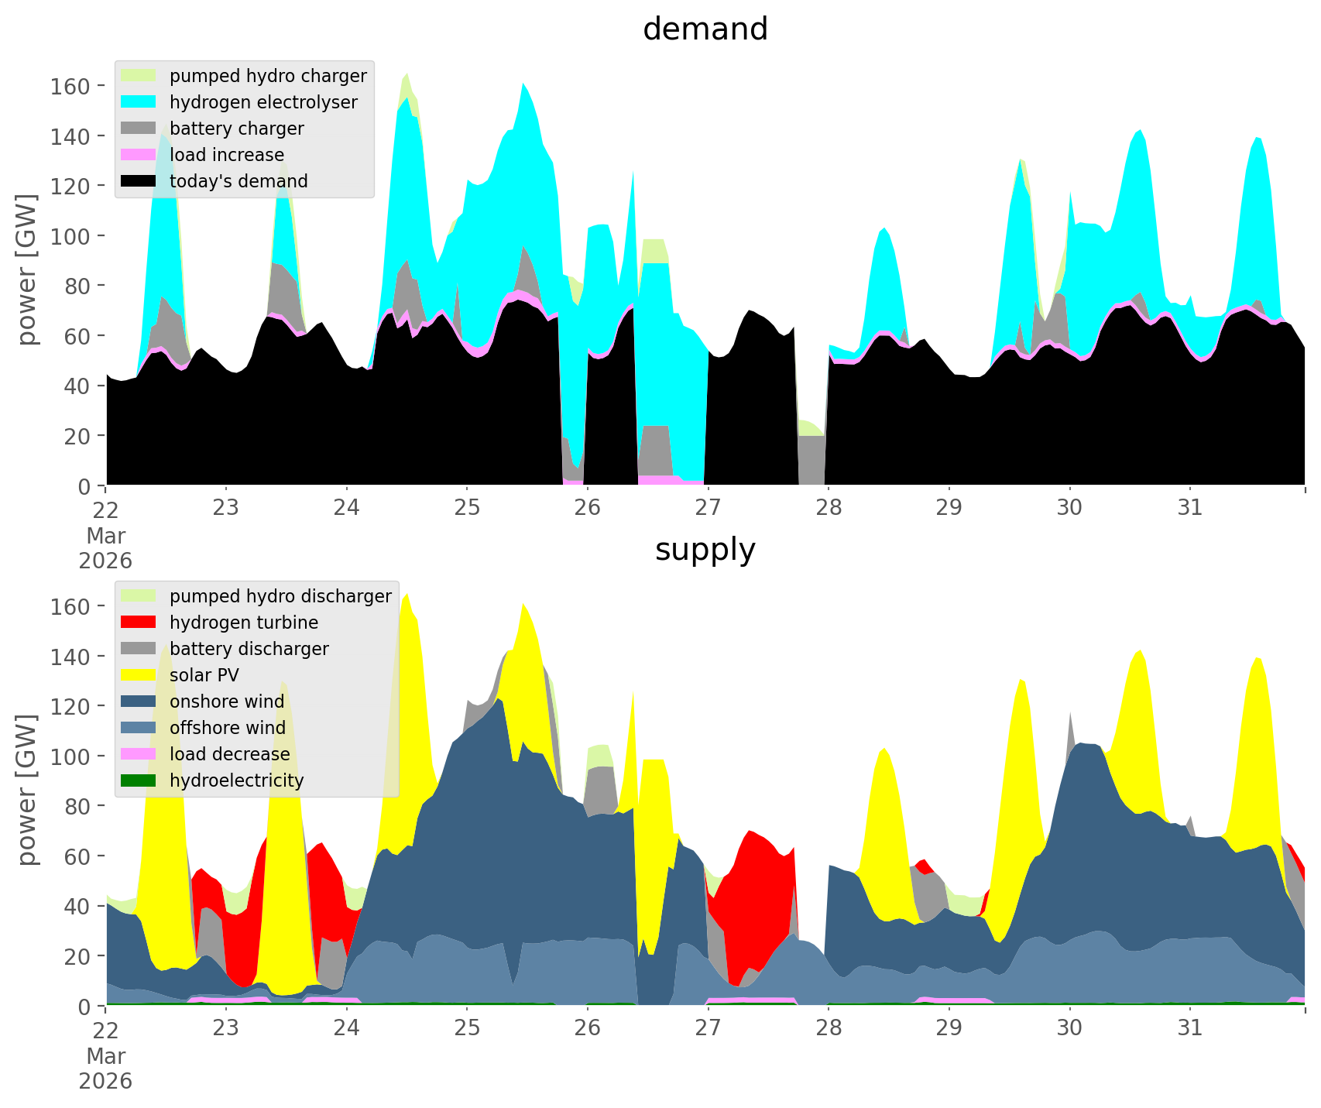Click the power [GW] label on supply chart
This screenshot has height=1108, width=1321.
pyautogui.click(x=26, y=790)
